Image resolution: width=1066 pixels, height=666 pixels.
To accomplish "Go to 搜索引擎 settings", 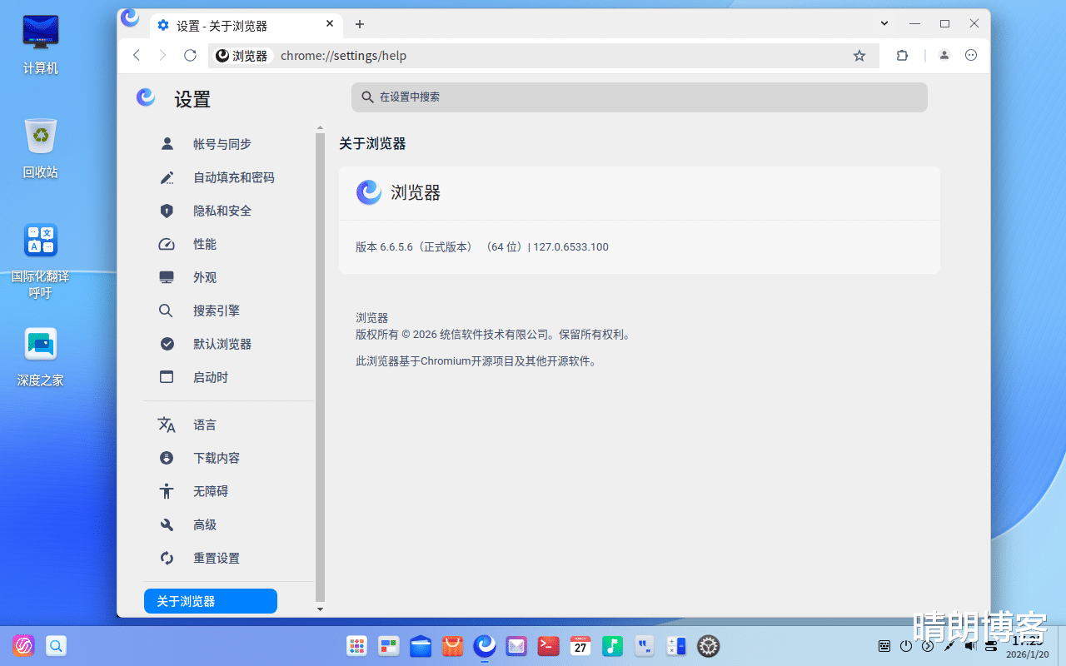I will point(217,311).
